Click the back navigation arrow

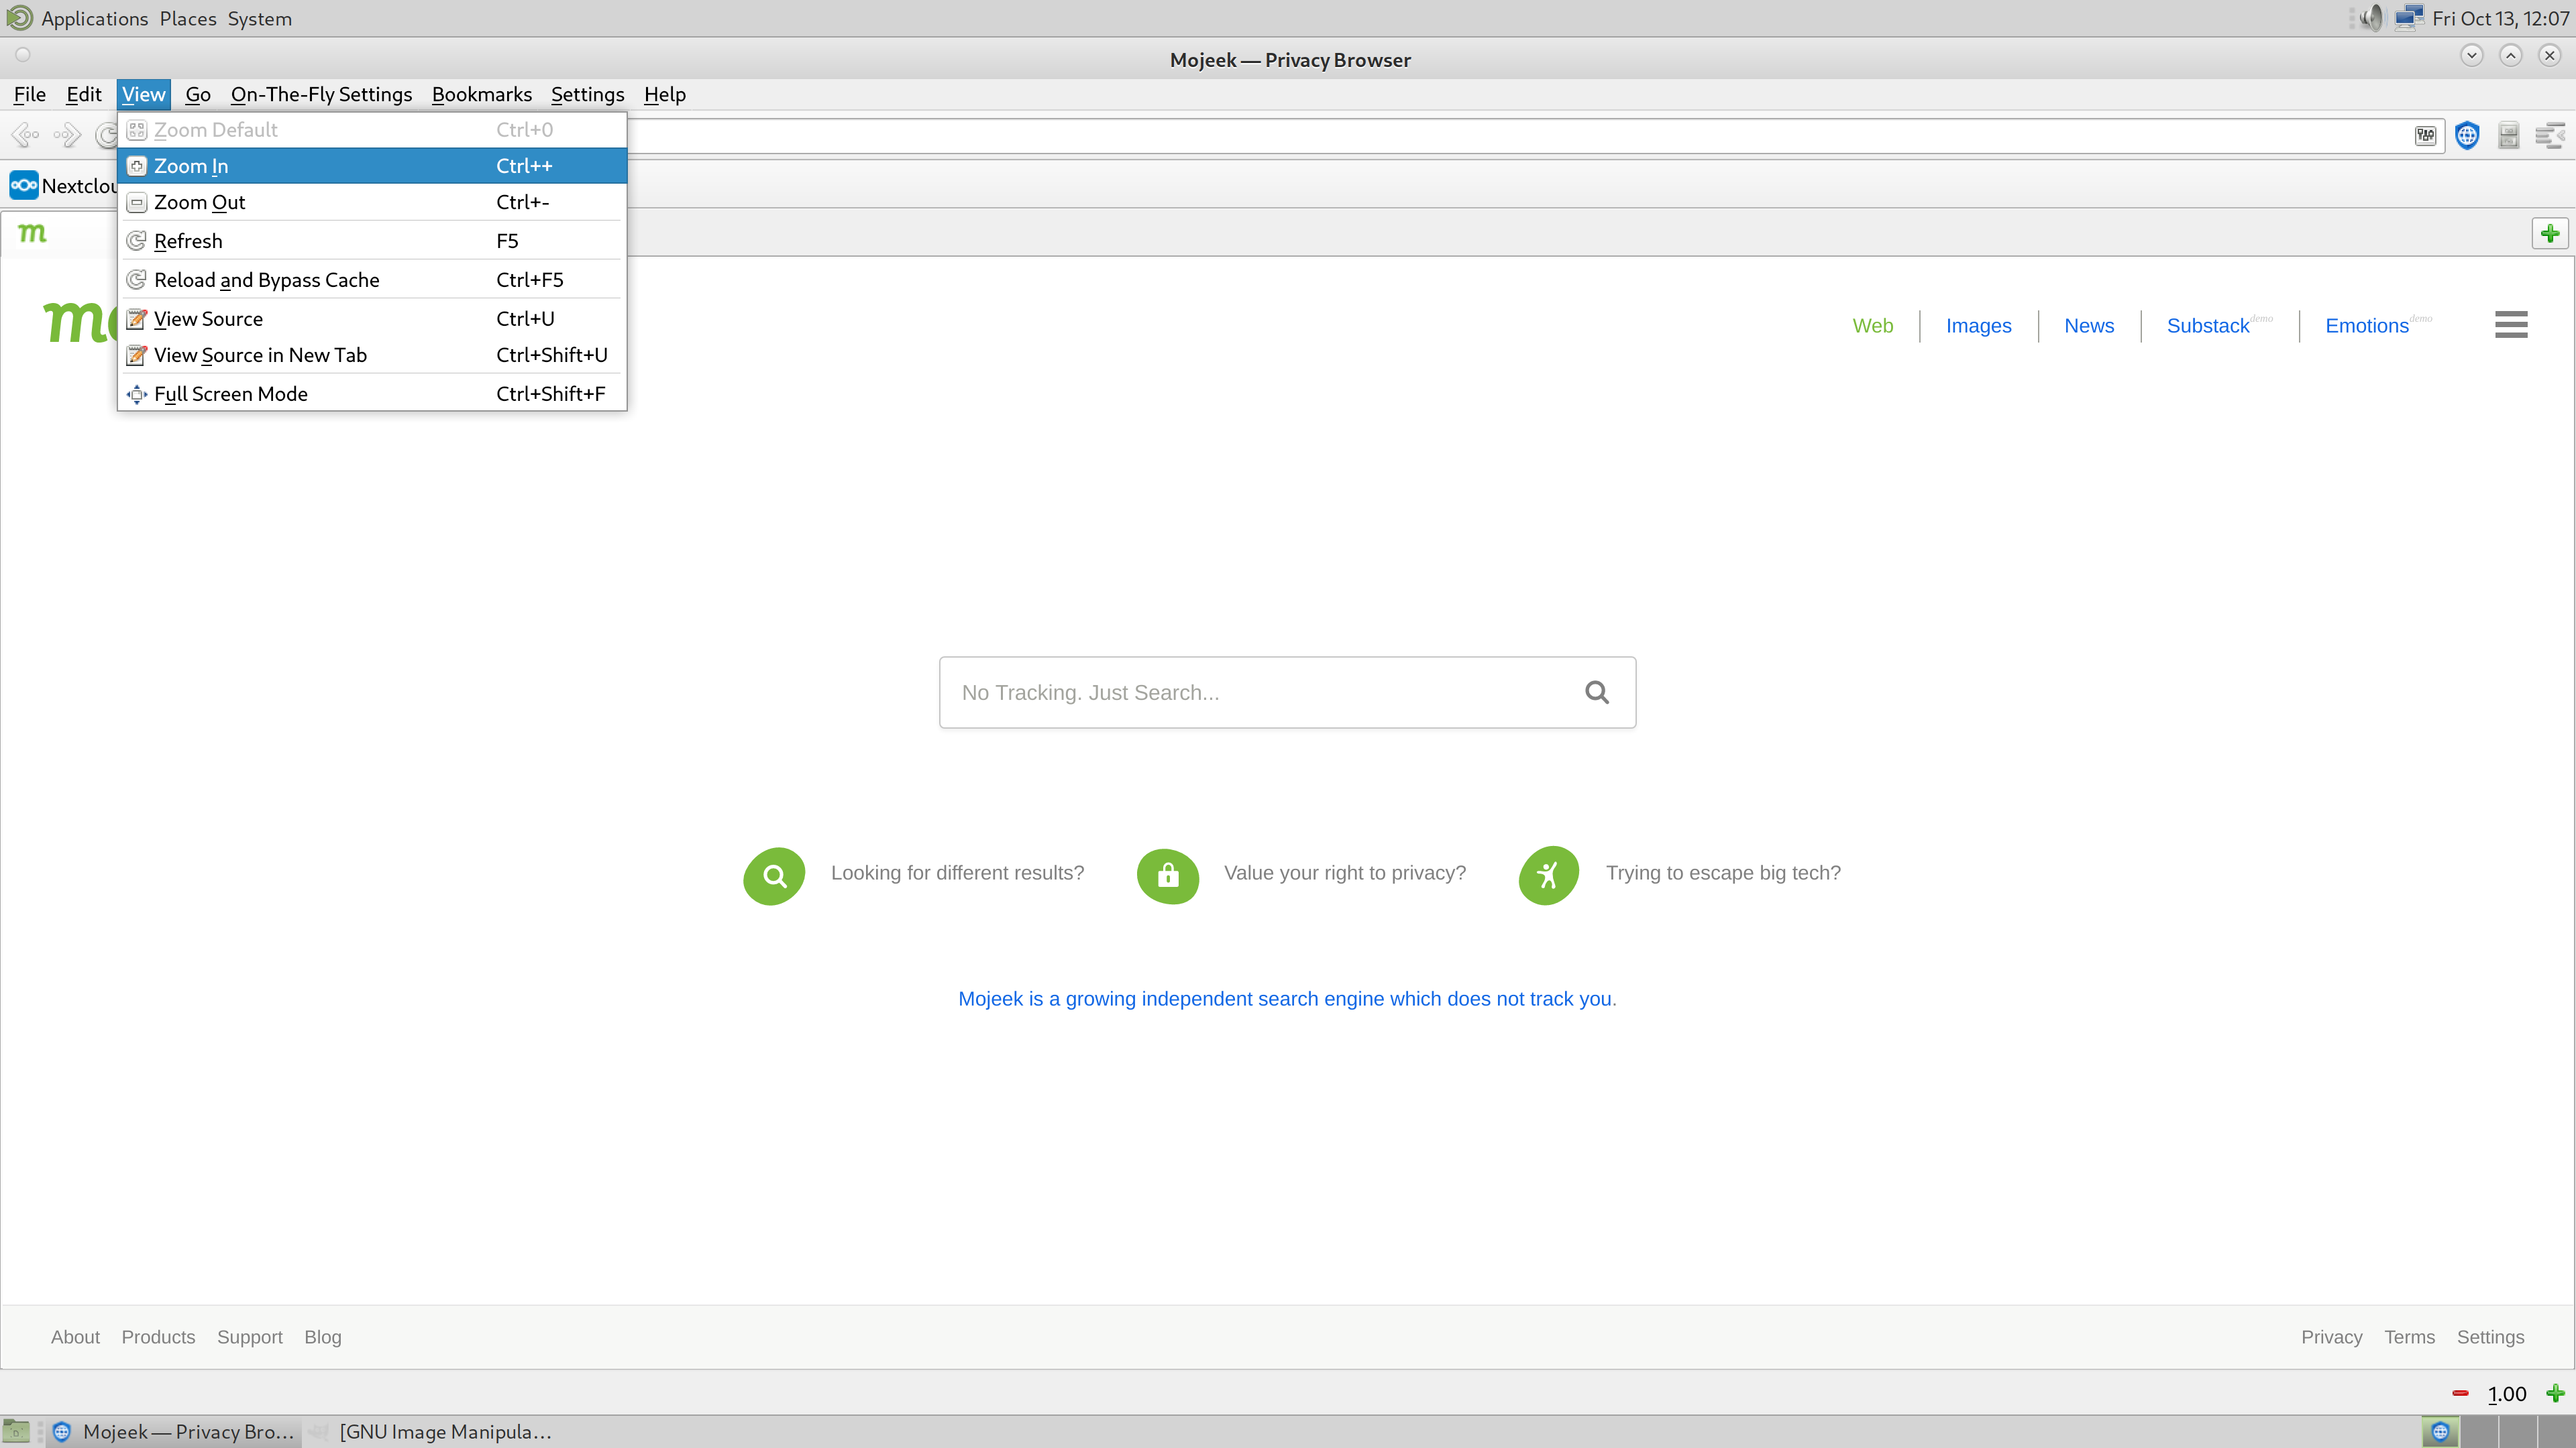(25, 134)
